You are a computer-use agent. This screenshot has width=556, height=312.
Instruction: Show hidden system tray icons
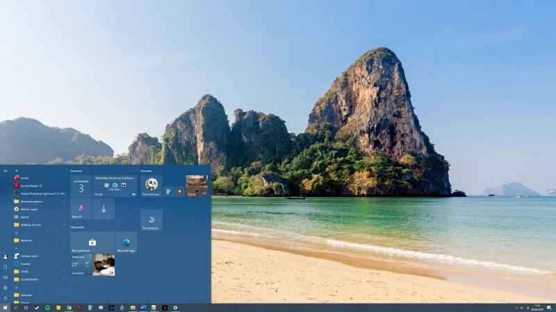516,307
